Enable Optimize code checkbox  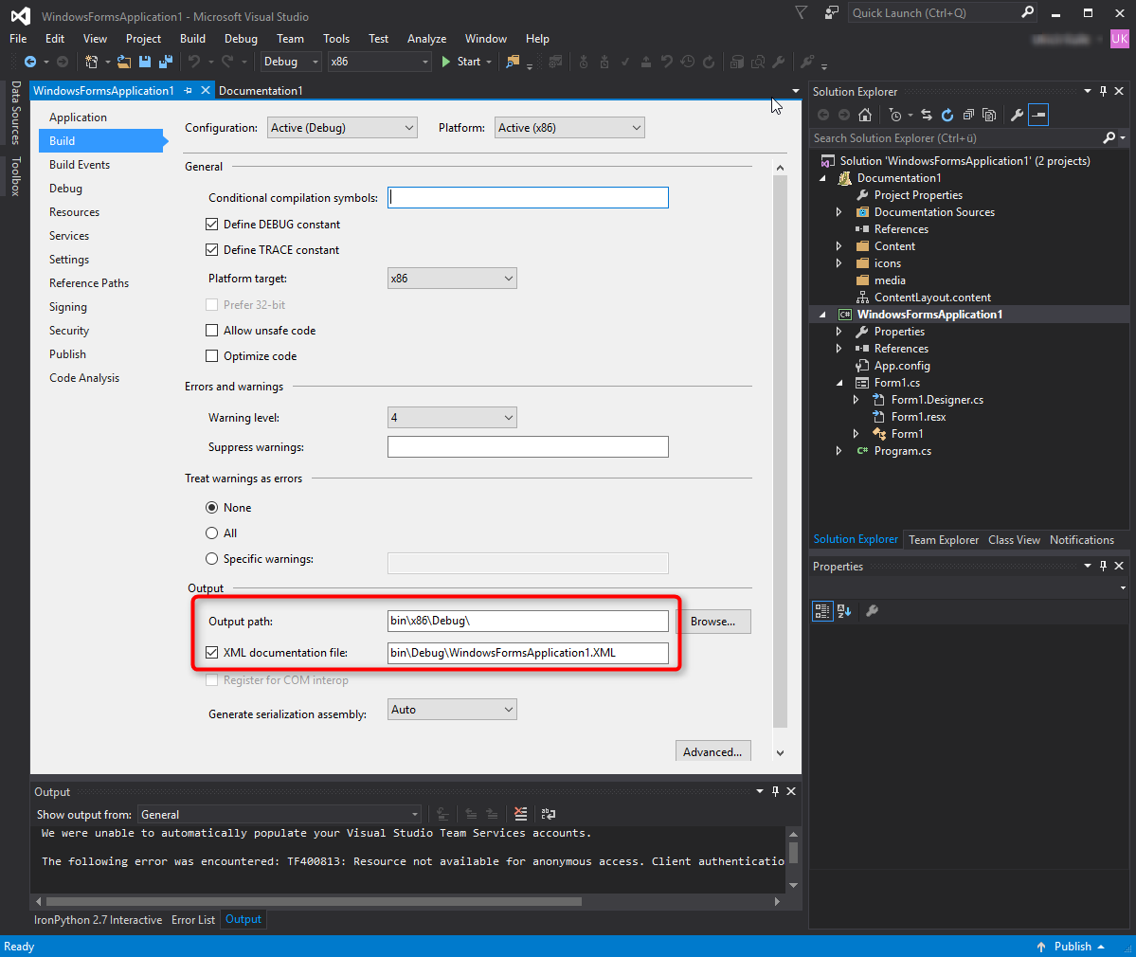[211, 355]
